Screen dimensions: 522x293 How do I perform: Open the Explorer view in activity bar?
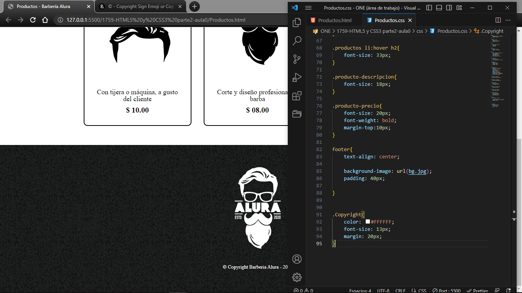point(297,23)
